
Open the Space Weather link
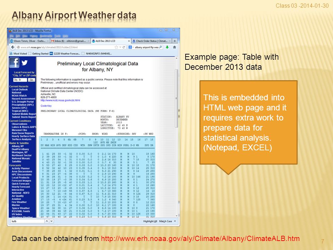[x=20, y=208]
